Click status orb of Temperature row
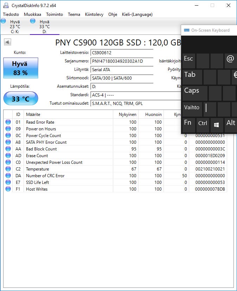 coord(8,169)
